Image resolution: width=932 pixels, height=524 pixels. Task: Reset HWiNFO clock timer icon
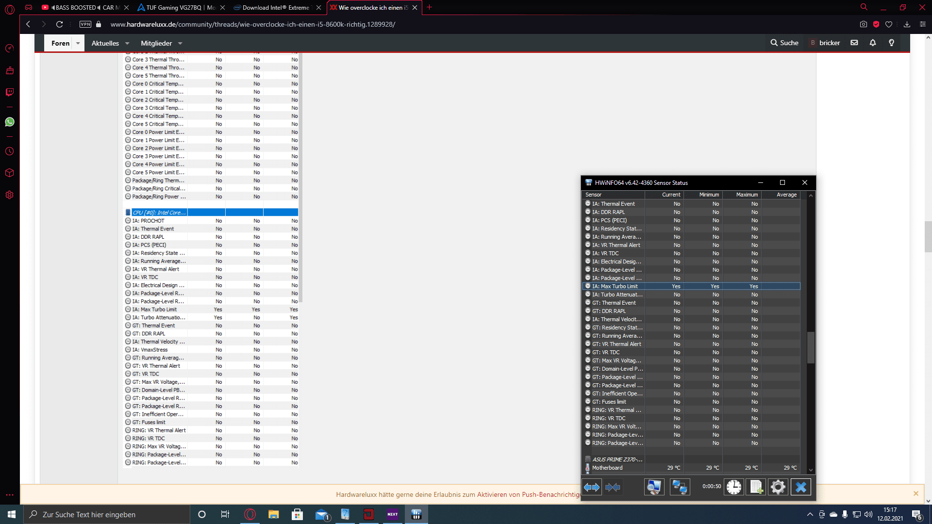pos(734,487)
